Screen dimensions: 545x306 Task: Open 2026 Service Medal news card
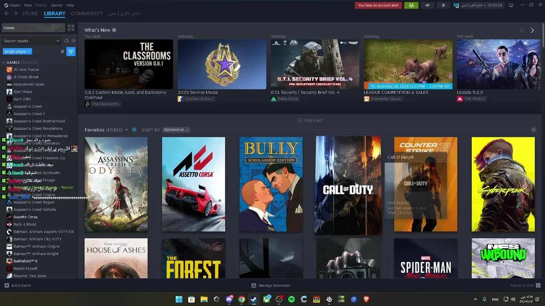click(x=222, y=64)
